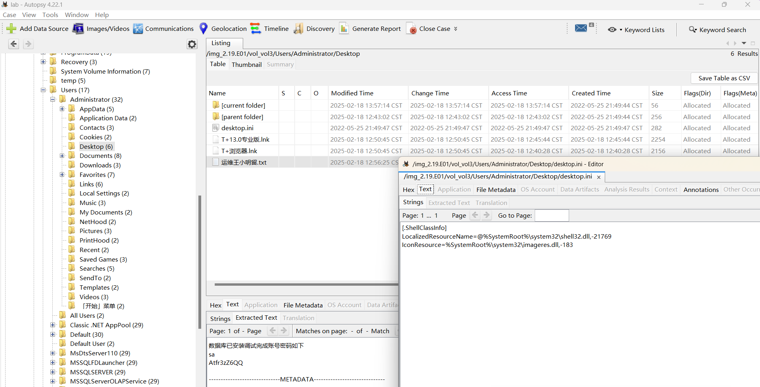
Task: Select the desktop.ini file icon
Action: (x=216, y=128)
